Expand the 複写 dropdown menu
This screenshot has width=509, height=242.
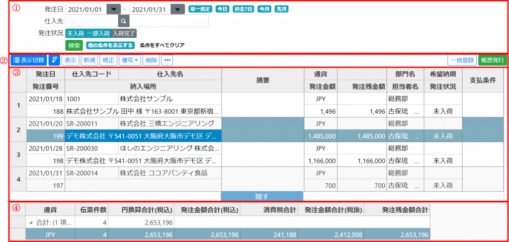tap(130, 60)
